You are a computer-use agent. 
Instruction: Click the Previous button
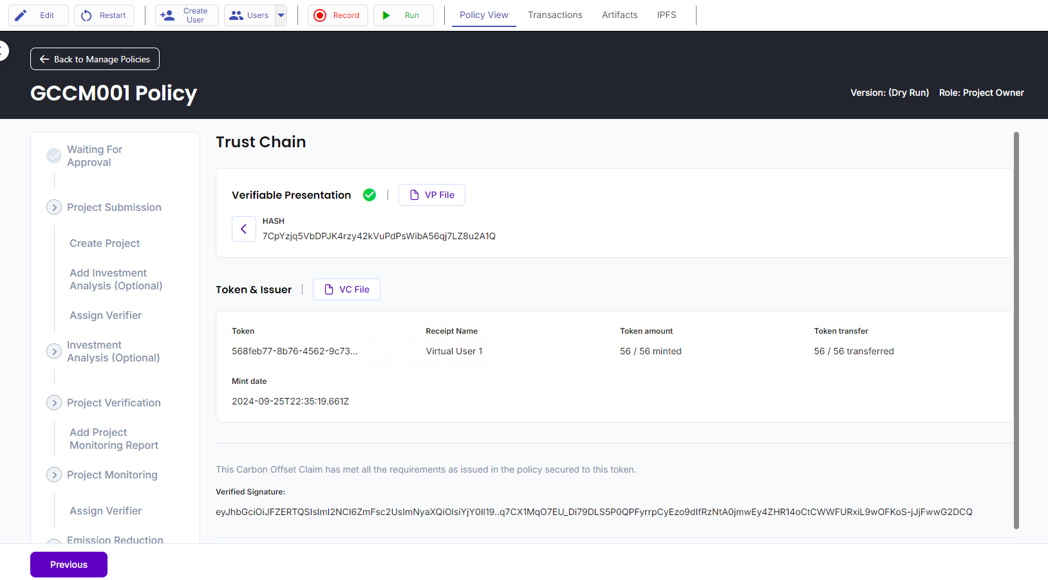click(69, 565)
